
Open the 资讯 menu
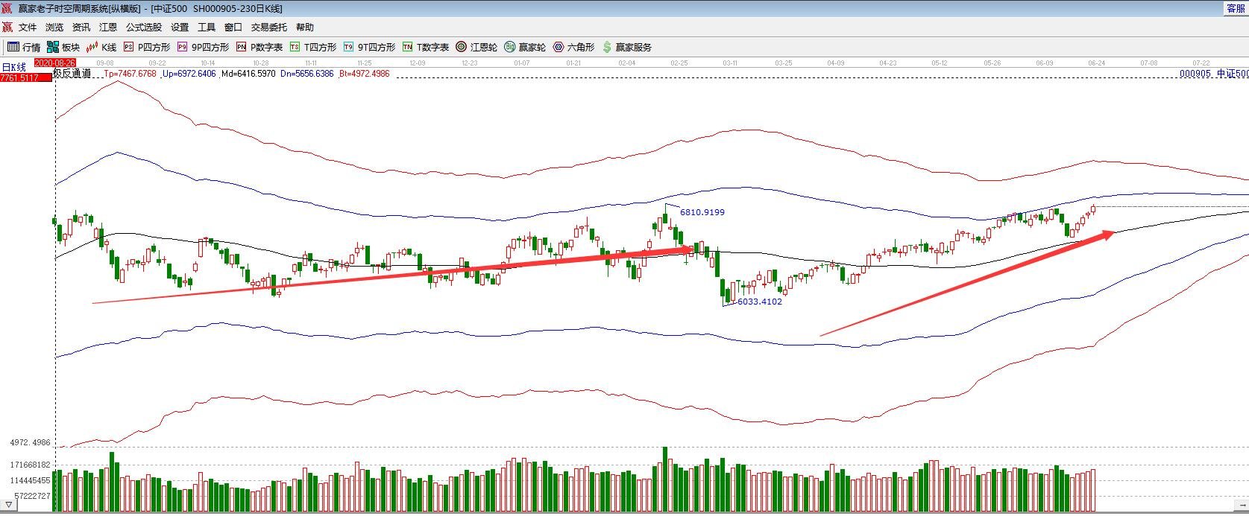coord(81,27)
